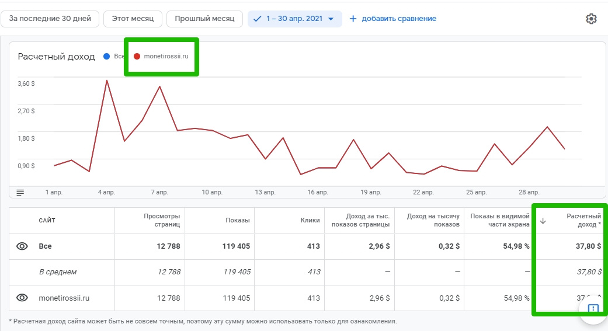Viewport: 608px width, 331px height.
Task: Select Этот месяц range
Action: click(133, 19)
